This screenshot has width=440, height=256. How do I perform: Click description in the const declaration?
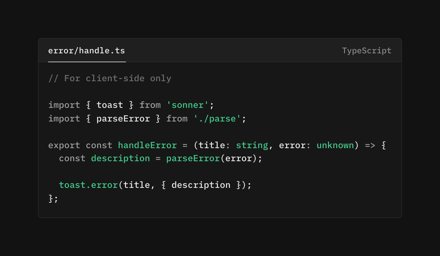click(120, 158)
